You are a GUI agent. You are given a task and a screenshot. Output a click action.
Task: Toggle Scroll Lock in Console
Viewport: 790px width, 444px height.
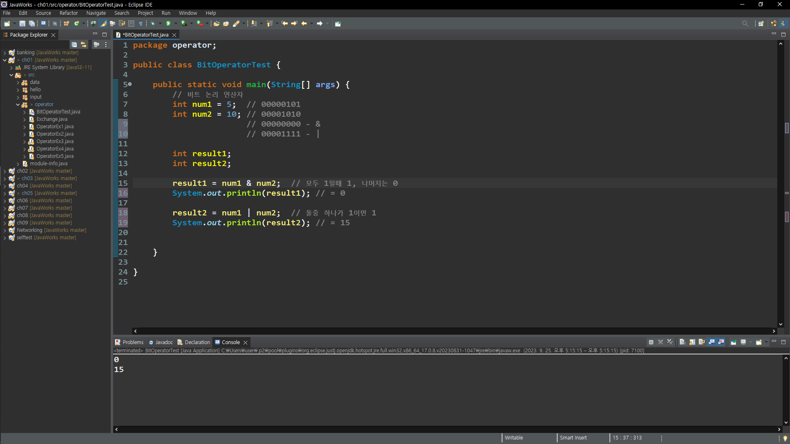pos(692,342)
